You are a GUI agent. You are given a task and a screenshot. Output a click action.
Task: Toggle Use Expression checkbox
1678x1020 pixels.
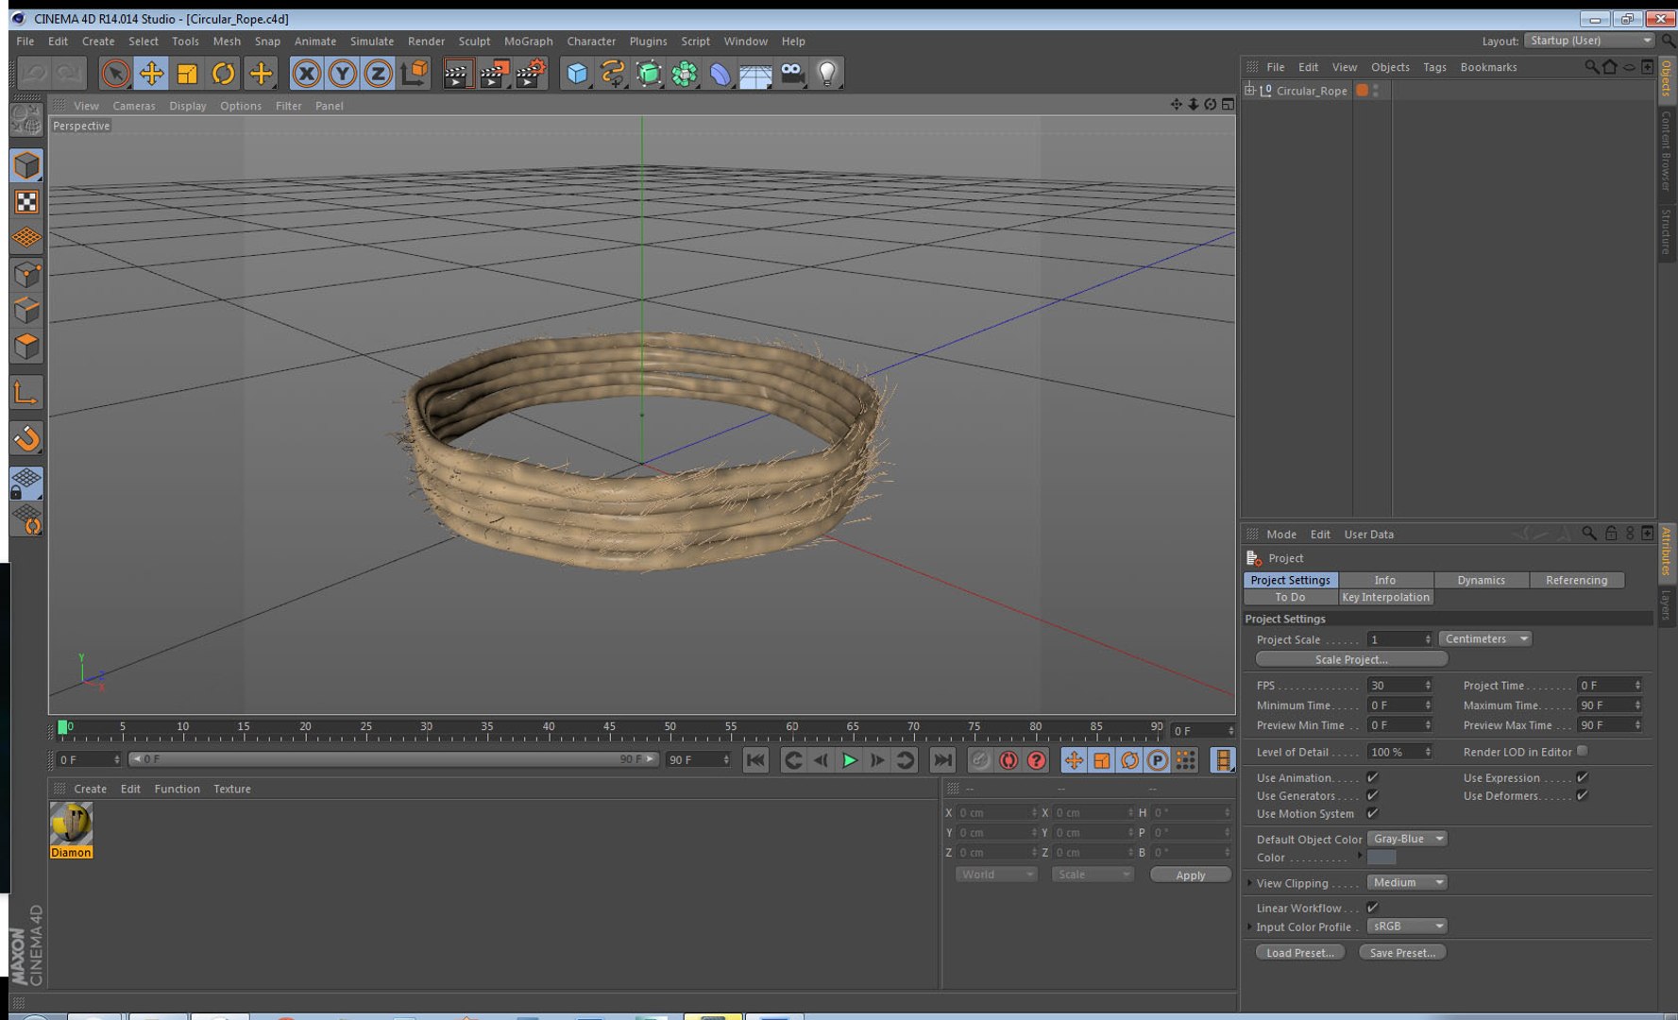(x=1582, y=777)
